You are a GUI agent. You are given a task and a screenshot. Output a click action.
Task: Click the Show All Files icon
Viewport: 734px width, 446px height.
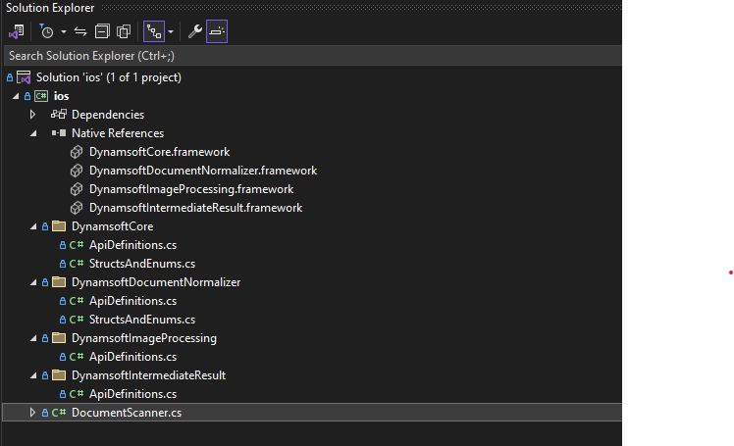124,31
